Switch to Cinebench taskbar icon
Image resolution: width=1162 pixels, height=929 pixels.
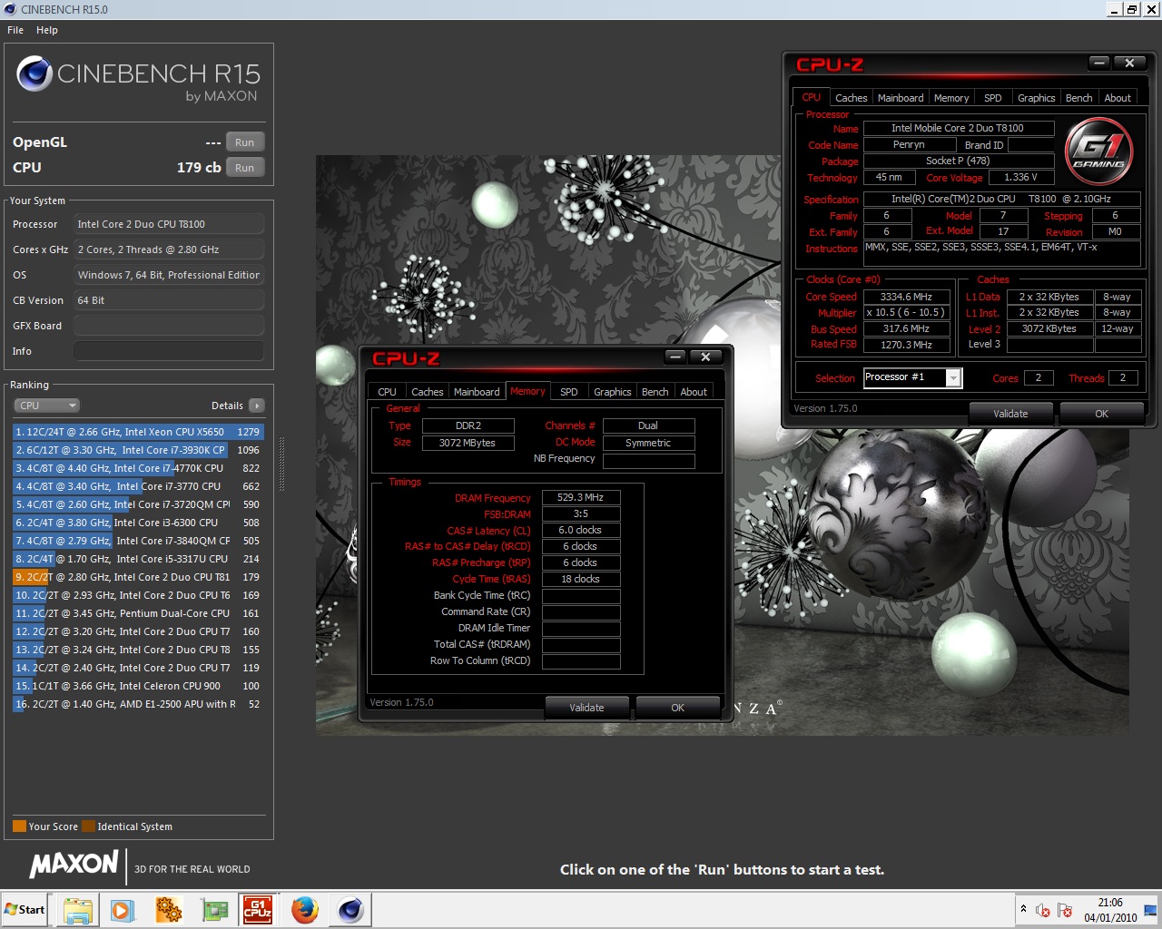point(350,909)
